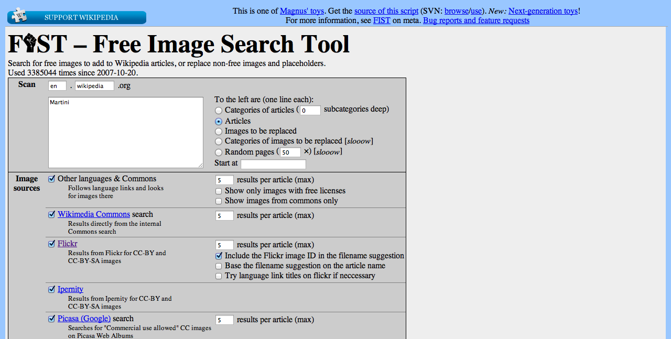Toggle Other languages & Commons checkbox
The width and height of the screenshot is (671, 339).
pyautogui.click(x=51, y=179)
